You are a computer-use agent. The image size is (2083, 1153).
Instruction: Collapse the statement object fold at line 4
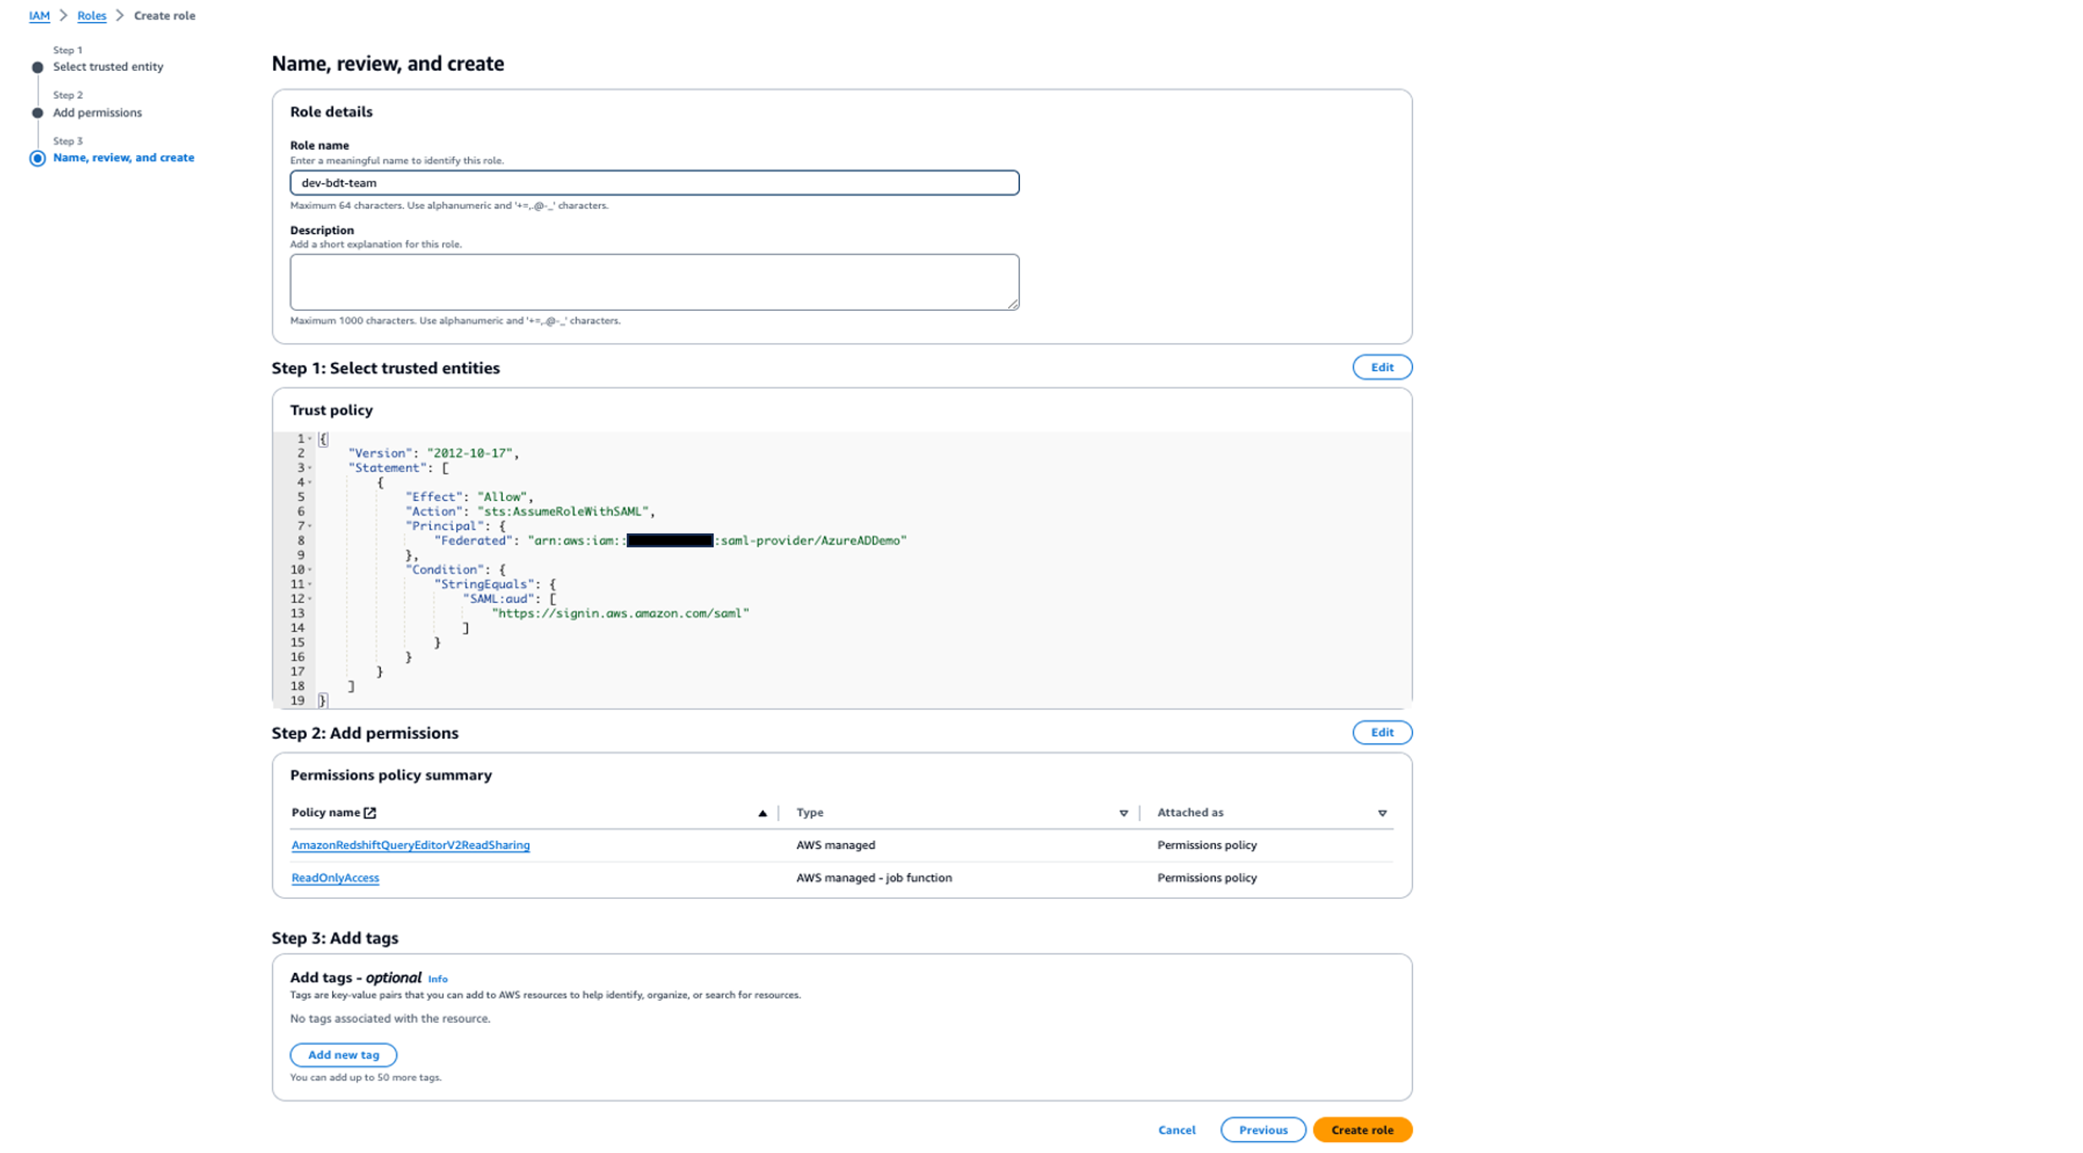pyautogui.click(x=311, y=482)
